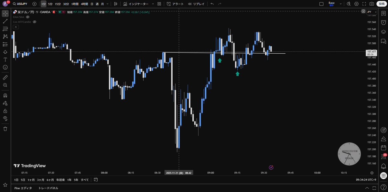This screenshot has width=388, height=192.
Task: Lock all drawing tools
Action: pyautogui.click(x=5, y=111)
